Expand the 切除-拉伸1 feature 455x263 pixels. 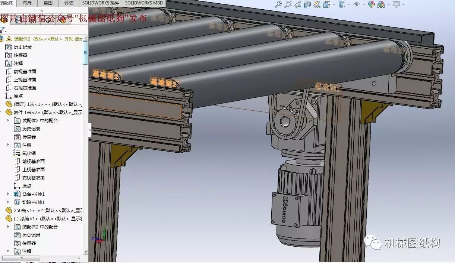(x=8, y=202)
